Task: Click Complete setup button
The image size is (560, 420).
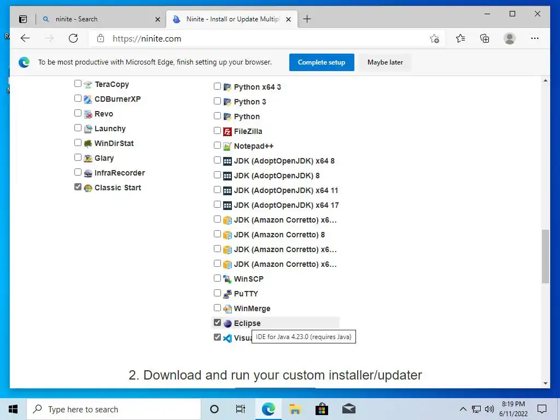Action: click(x=322, y=62)
